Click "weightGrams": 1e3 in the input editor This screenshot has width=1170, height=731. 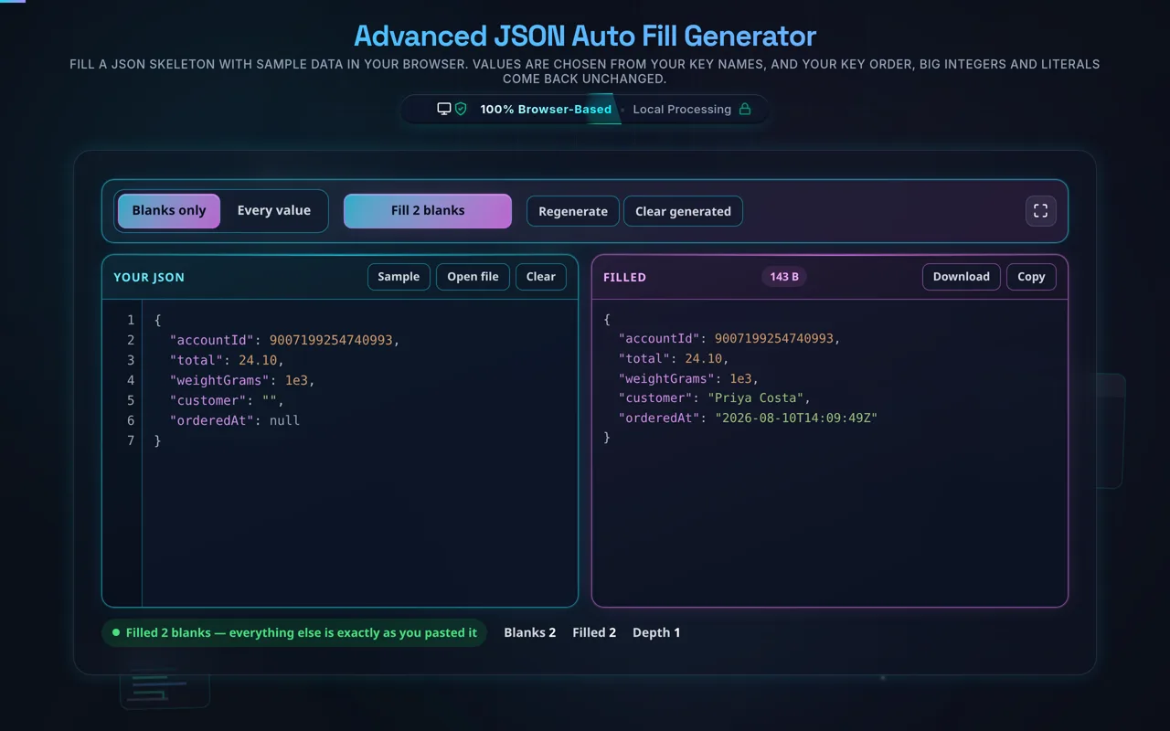click(242, 380)
